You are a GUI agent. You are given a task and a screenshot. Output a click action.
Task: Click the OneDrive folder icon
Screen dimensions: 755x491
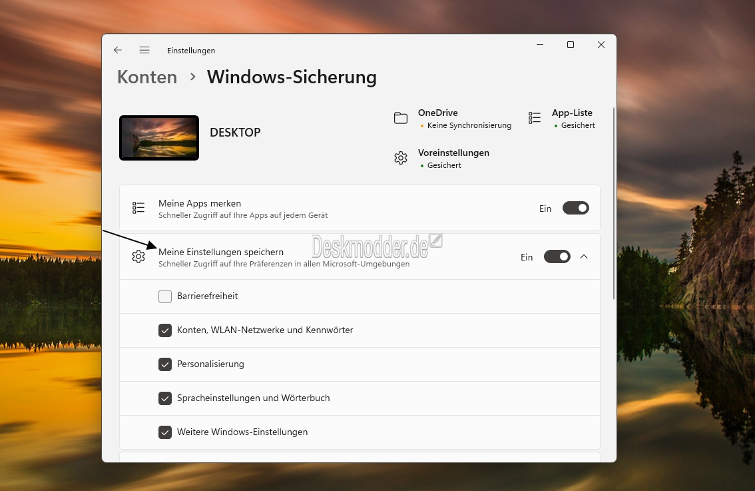401,118
